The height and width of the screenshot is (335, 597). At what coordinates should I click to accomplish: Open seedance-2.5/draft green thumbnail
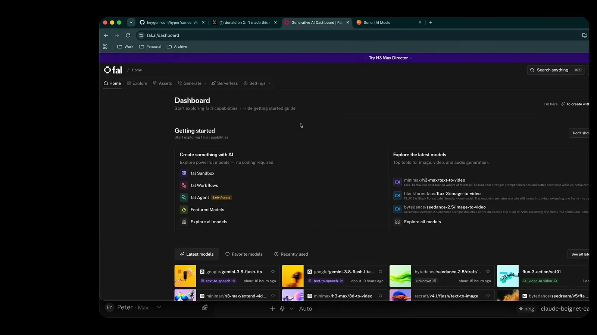tap(400, 276)
